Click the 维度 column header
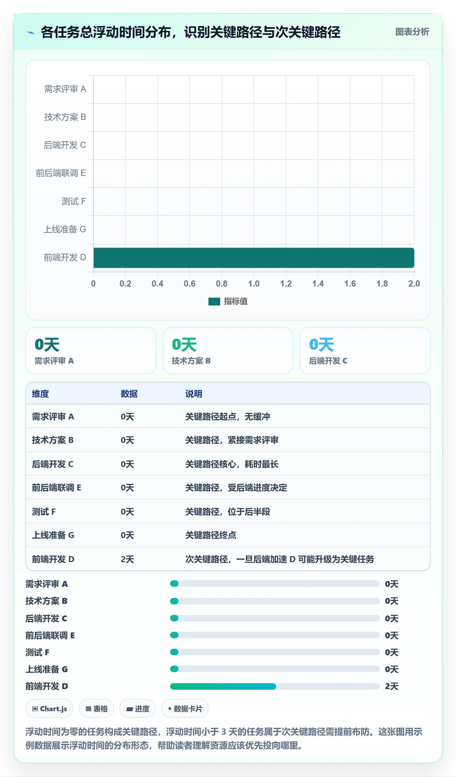 (40, 394)
